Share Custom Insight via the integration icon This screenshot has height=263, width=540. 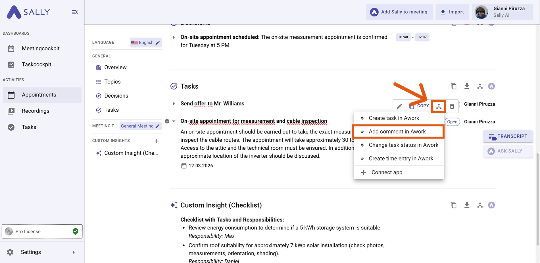(480, 205)
